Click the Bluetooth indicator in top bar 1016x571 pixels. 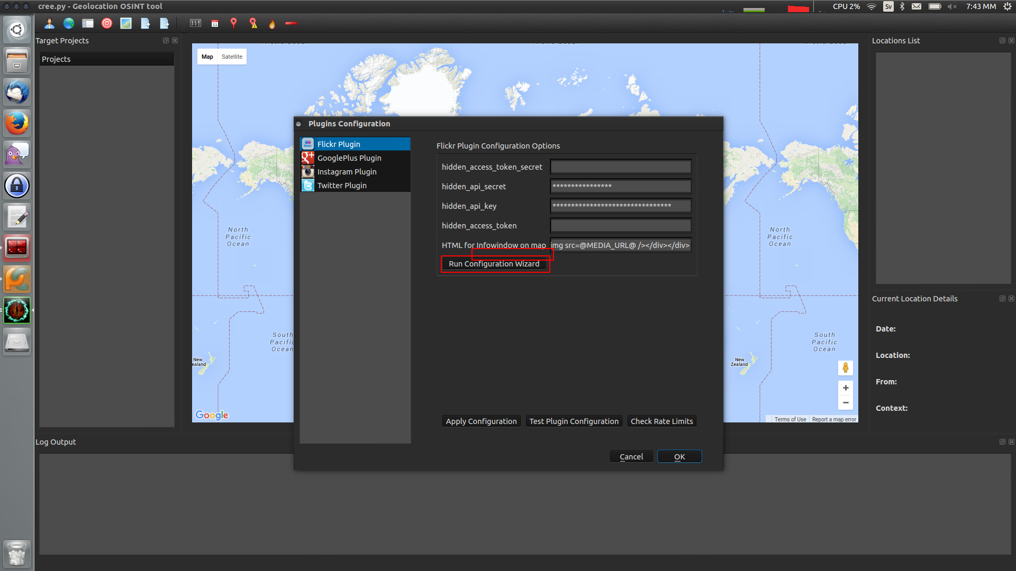(902, 6)
